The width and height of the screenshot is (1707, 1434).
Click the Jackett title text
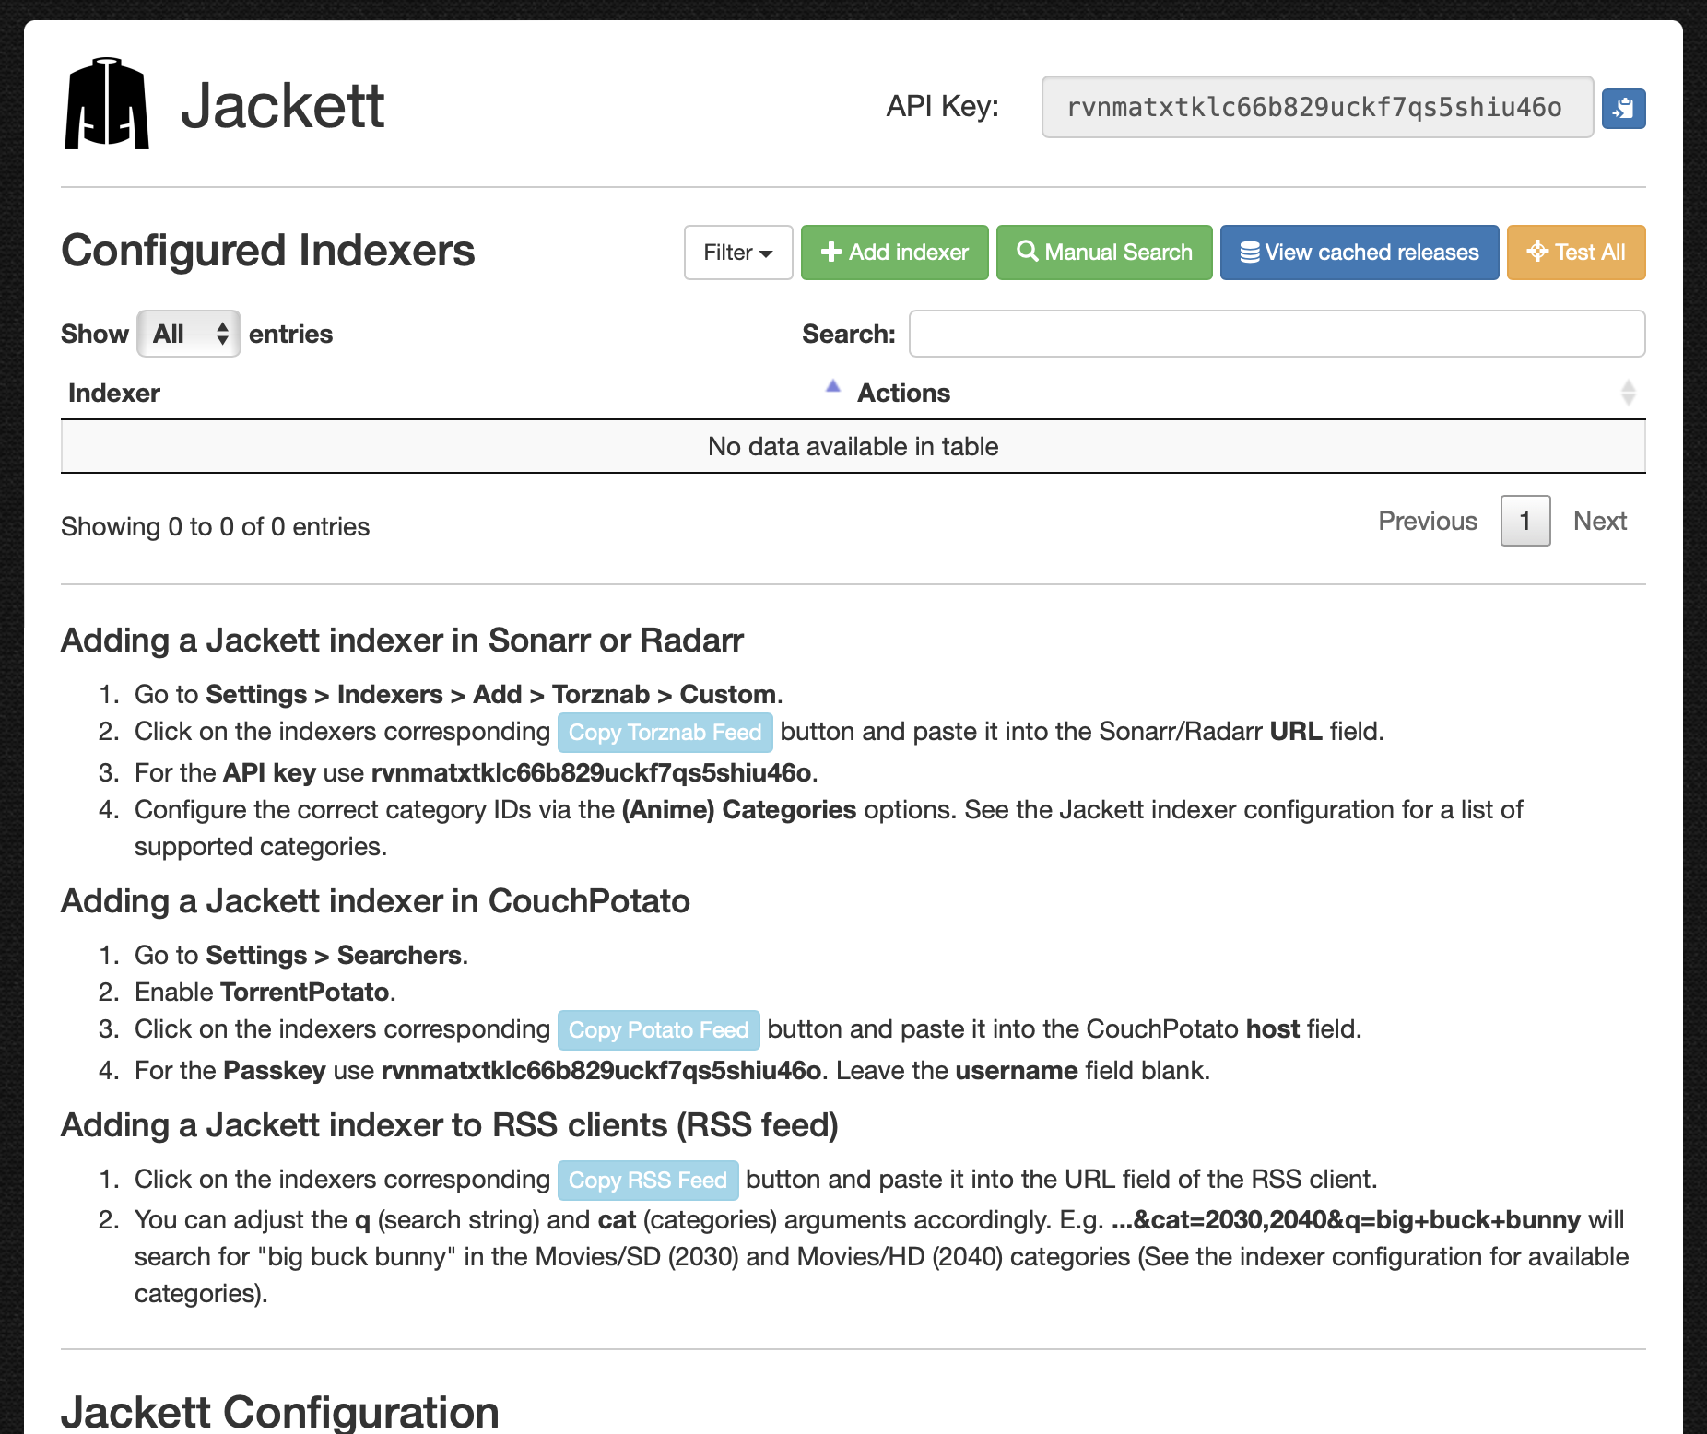coord(282,106)
